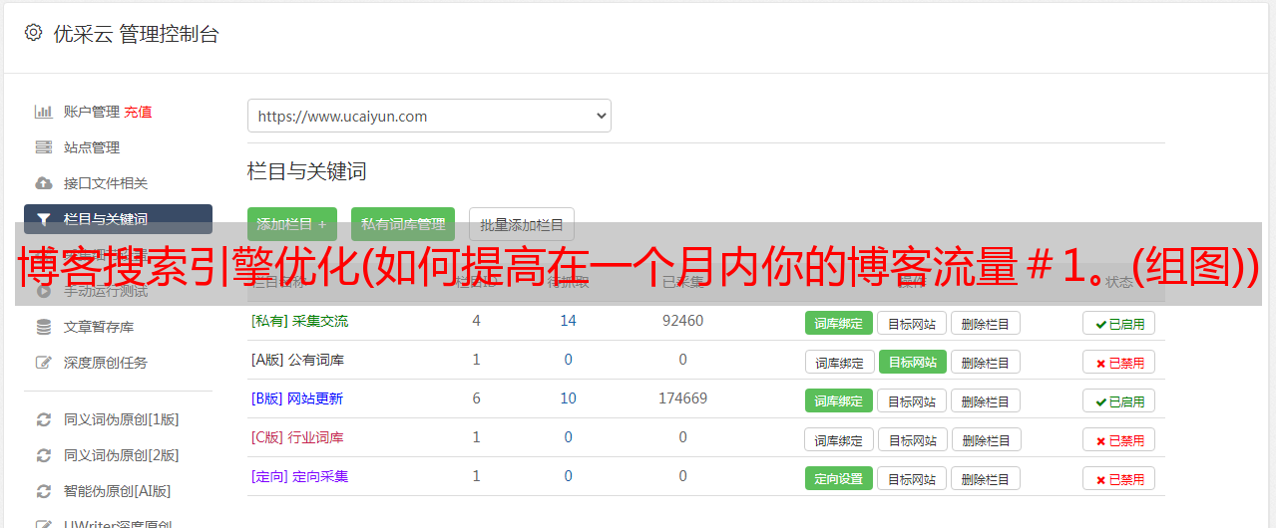
Task: Click the [C版] 行业词库 column name
Action: tap(297, 437)
